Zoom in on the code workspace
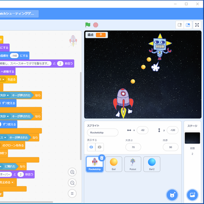 point(72,172)
